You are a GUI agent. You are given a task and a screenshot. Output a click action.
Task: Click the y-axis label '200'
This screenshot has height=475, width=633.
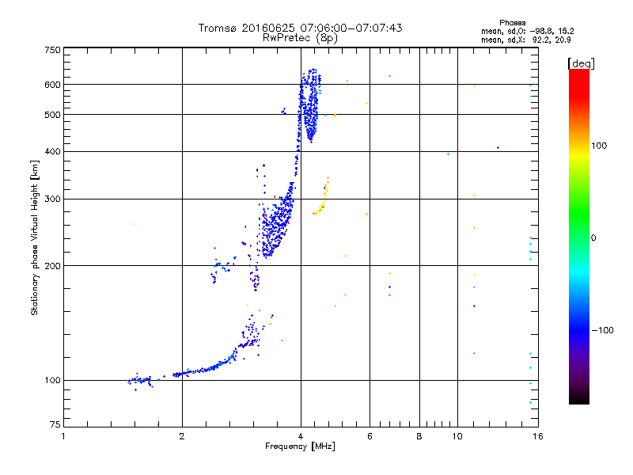(52, 266)
